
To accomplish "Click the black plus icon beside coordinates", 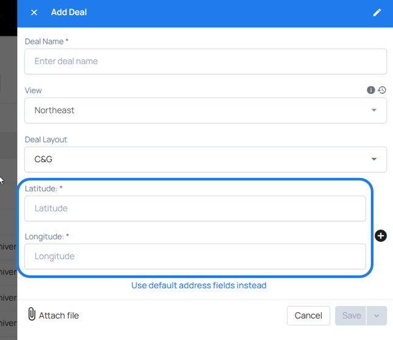I will [x=381, y=236].
